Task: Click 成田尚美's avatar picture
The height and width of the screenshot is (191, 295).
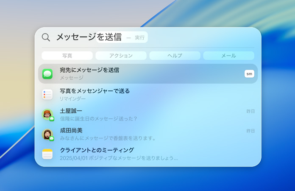Action: [x=47, y=134]
